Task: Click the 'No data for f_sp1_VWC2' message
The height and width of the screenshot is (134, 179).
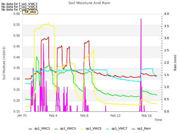Action: 19,4
